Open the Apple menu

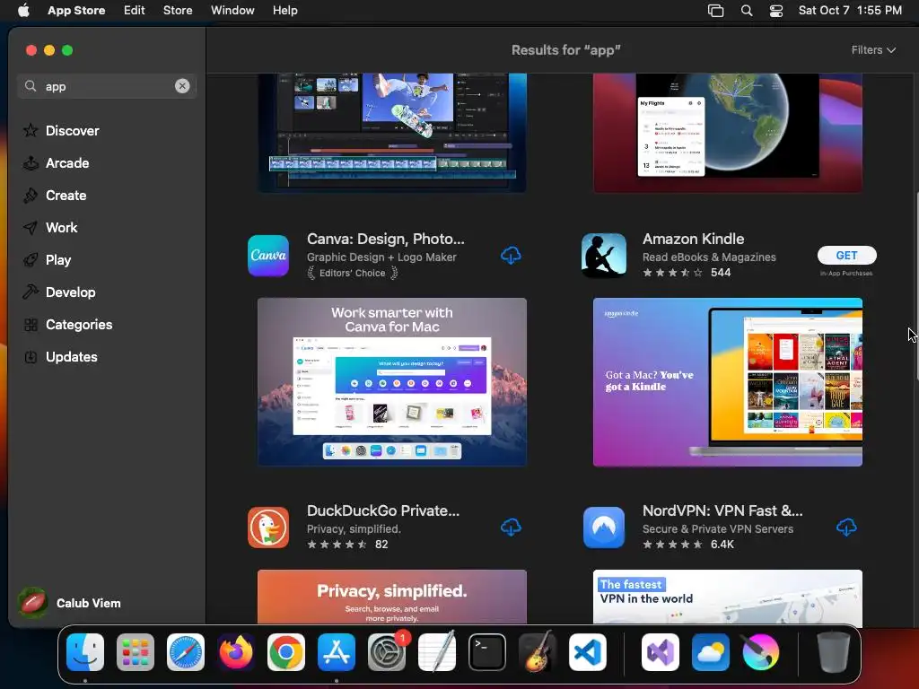[x=23, y=10]
